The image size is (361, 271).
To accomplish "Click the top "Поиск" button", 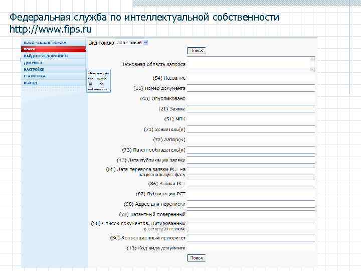I will 196,51.
